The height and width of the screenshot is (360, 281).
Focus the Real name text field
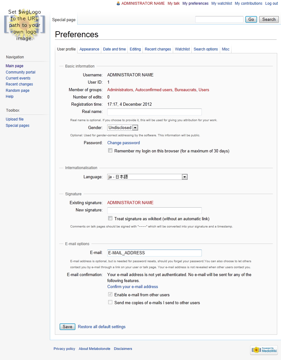(x=154, y=112)
